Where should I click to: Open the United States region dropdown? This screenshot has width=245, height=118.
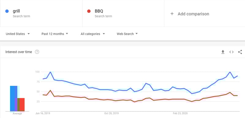(18, 34)
